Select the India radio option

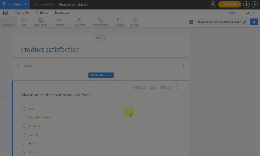point(23,152)
